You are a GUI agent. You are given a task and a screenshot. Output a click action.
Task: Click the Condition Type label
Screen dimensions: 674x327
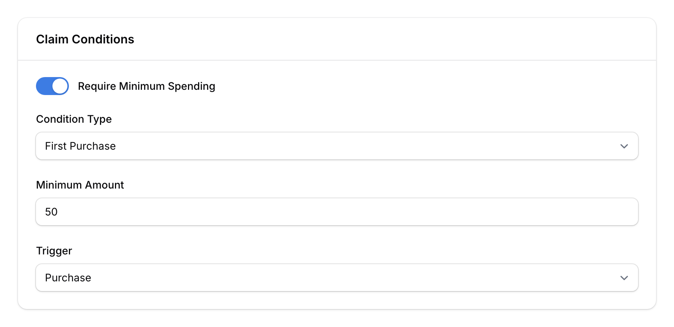[74, 119]
